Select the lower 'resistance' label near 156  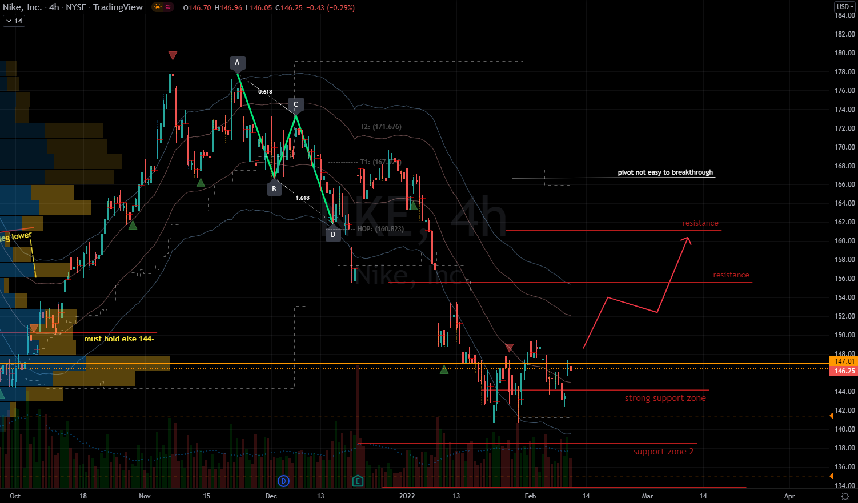pos(731,275)
